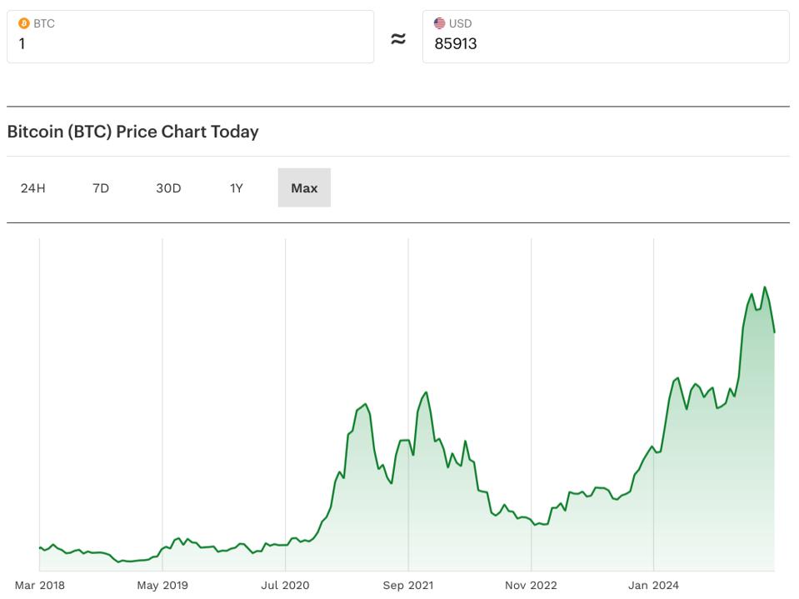Click the Jul 2020 axis label
Viewport: 799px width, 599px height.
click(285, 586)
